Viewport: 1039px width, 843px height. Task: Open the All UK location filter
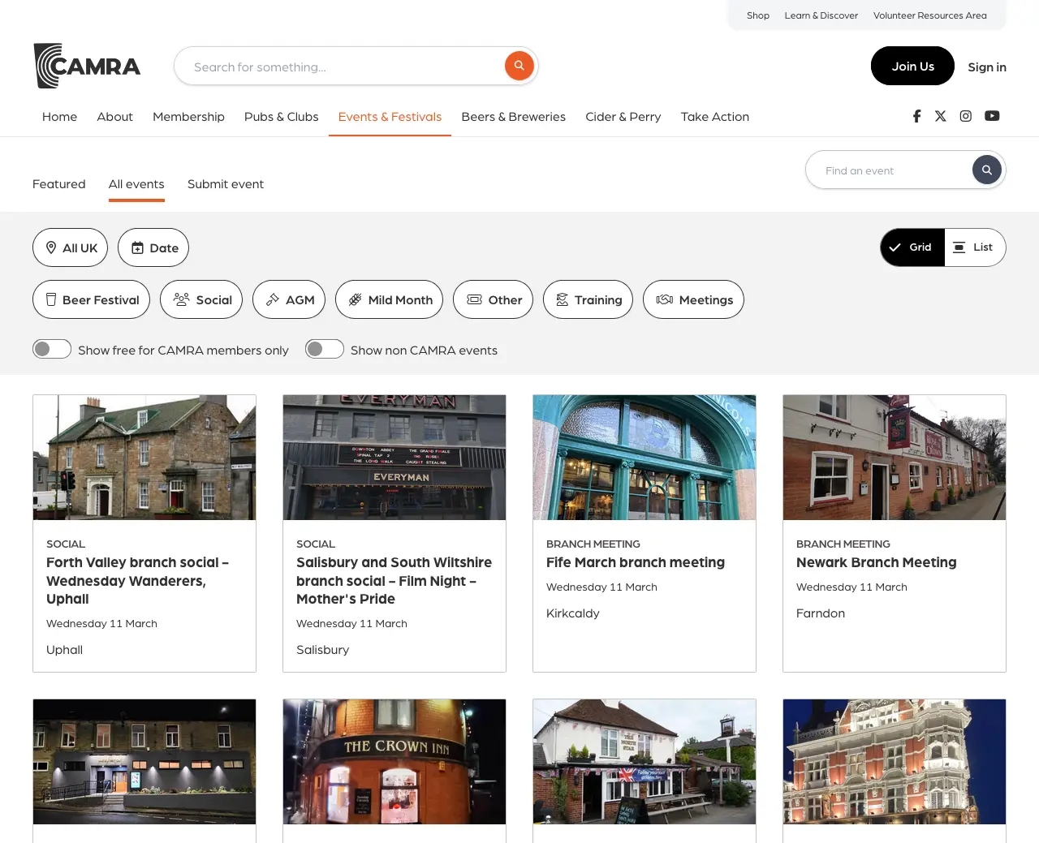pyautogui.click(x=71, y=247)
